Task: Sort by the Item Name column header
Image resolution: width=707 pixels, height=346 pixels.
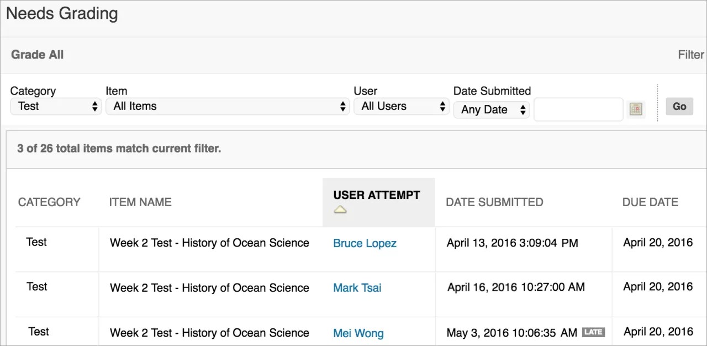Action: point(140,202)
